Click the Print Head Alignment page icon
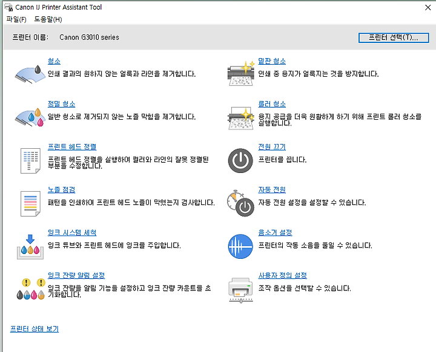The width and height of the screenshot is (436, 352). coord(30,161)
